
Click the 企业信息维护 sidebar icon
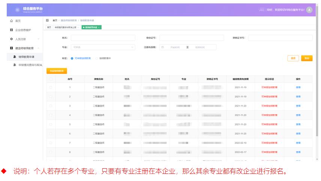[11, 30]
